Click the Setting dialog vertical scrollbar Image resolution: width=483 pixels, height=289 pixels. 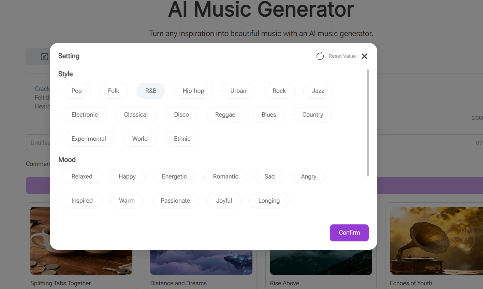click(368, 122)
